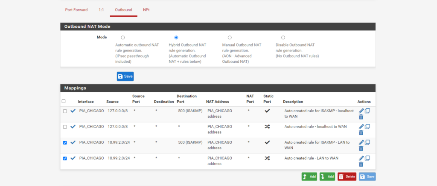The height and width of the screenshot is (186, 437).
Task: Open the NPt tab
Action: [x=146, y=9]
